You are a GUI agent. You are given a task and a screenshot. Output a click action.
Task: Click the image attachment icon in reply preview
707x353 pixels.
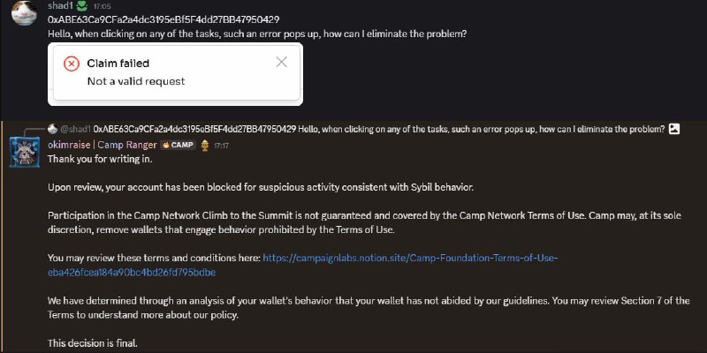pyautogui.click(x=674, y=129)
